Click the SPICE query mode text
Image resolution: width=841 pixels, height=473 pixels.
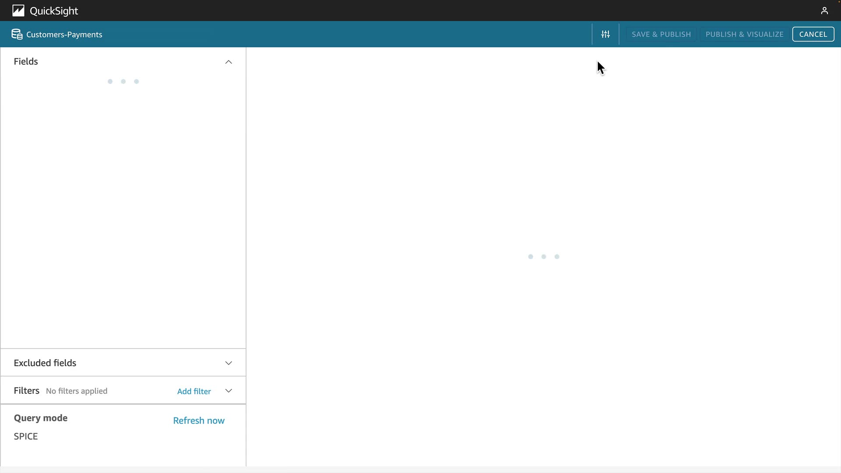click(26, 436)
